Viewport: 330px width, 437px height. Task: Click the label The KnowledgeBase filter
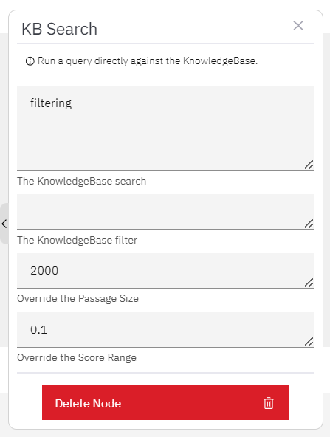pyautogui.click(x=78, y=240)
